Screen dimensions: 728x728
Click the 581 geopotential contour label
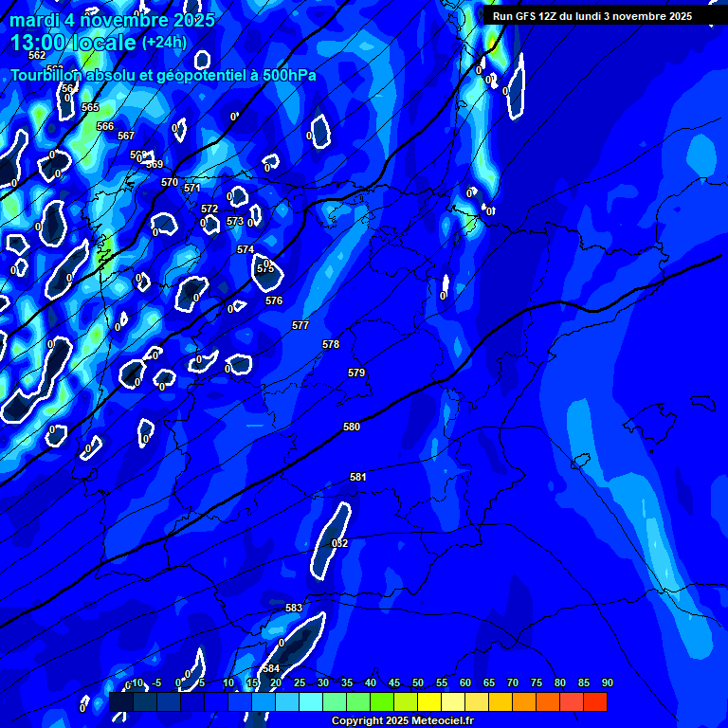[358, 478]
